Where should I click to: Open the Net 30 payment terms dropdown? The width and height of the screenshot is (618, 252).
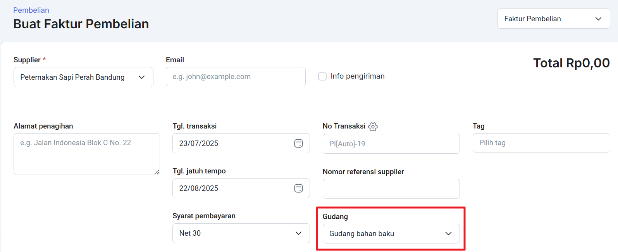pos(232,233)
